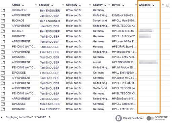Click the resize handle icon beside the Assignee header
172x123 pixels.
click(163, 5)
